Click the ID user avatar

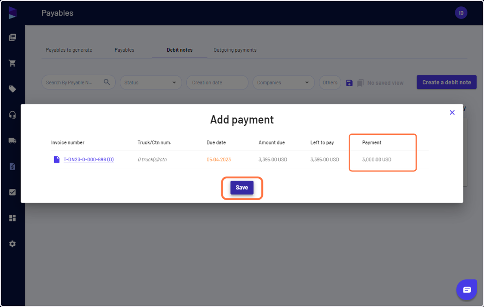[461, 13]
